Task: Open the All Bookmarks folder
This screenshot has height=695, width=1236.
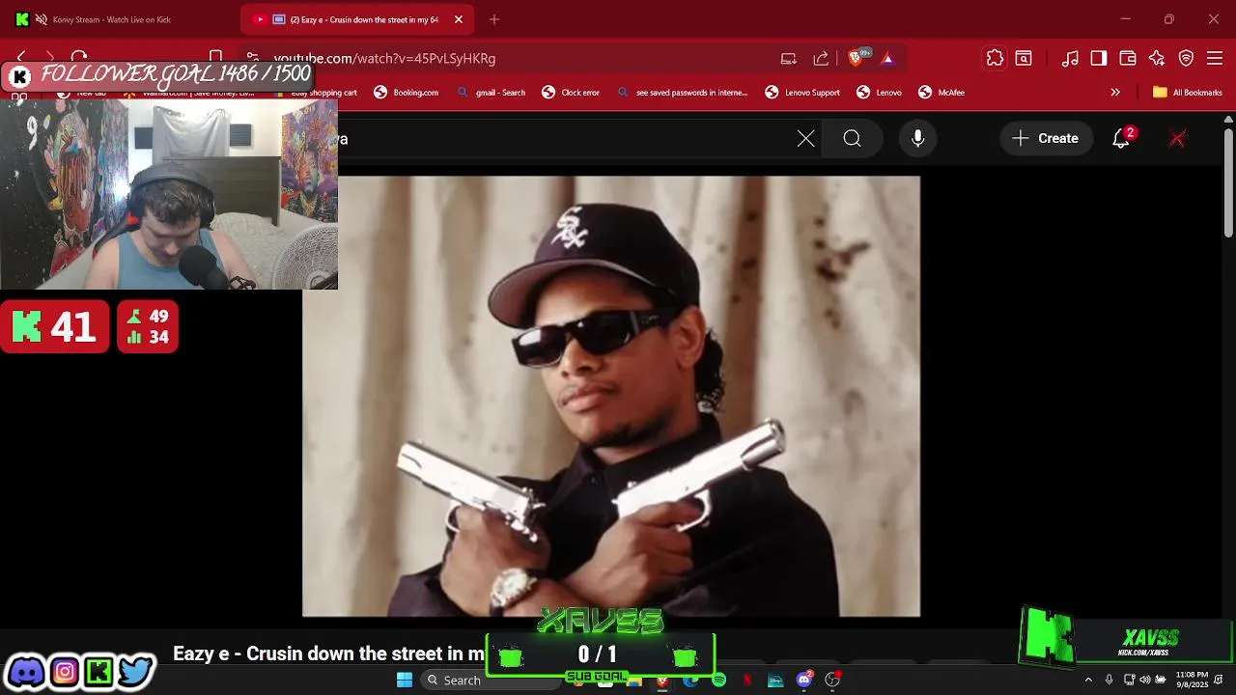Action: 1188,93
